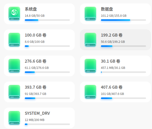Click the 30.1 GB 卷 usage bar
The height and width of the screenshot is (129, 152).
pos(123,72)
